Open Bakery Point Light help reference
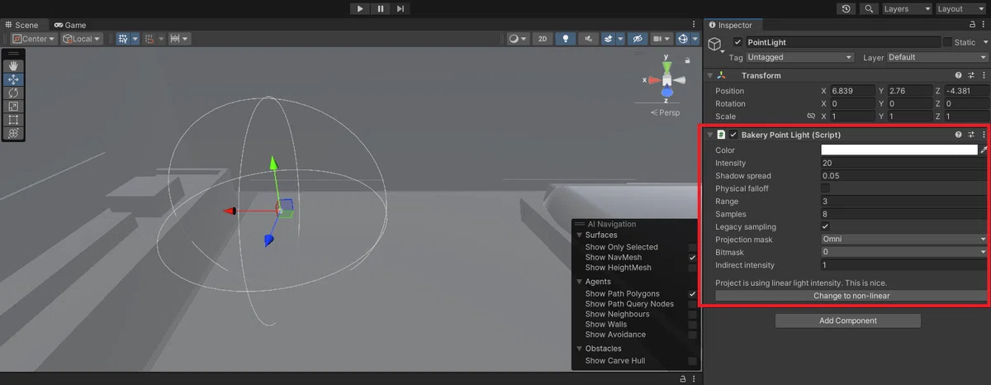Screen dimensions: 991x385 coord(959,134)
